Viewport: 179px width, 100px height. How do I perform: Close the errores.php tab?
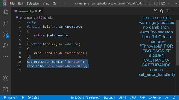pyautogui.click(x=40, y=11)
